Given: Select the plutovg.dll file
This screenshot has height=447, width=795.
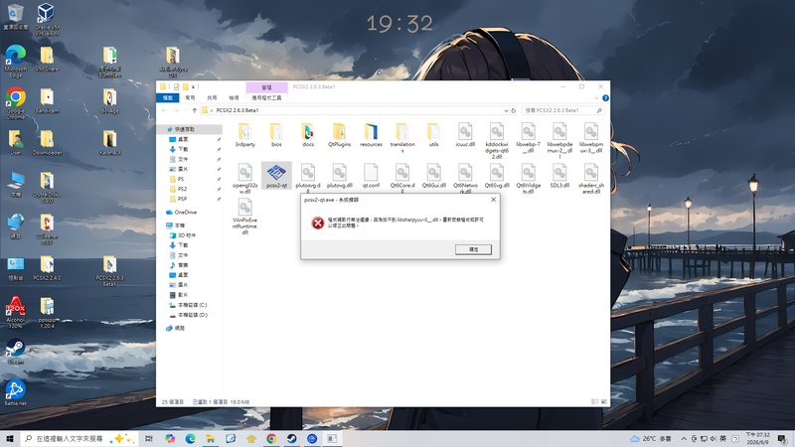Looking at the screenshot, I should click(339, 177).
